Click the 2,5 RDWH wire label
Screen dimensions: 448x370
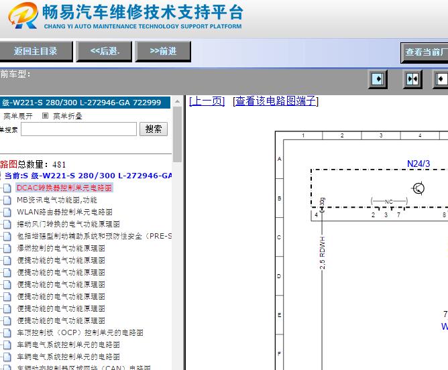(323, 253)
